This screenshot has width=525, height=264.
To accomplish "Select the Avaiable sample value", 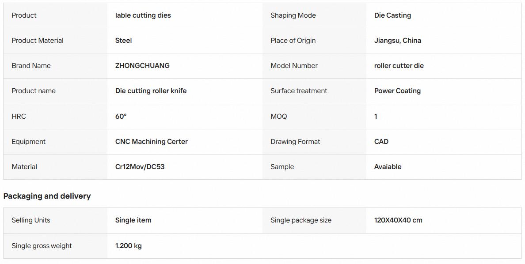I will (x=388, y=166).
